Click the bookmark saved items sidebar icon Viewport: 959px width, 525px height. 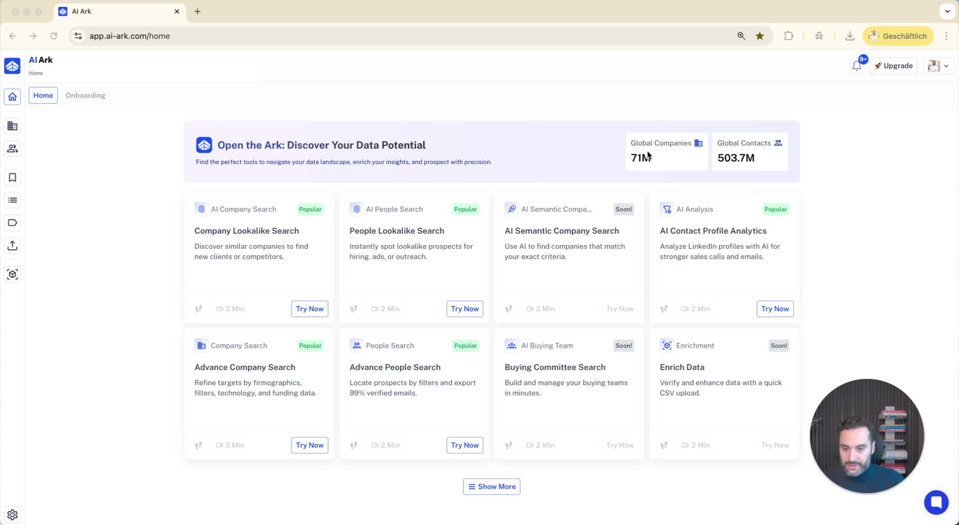(x=13, y=178)
